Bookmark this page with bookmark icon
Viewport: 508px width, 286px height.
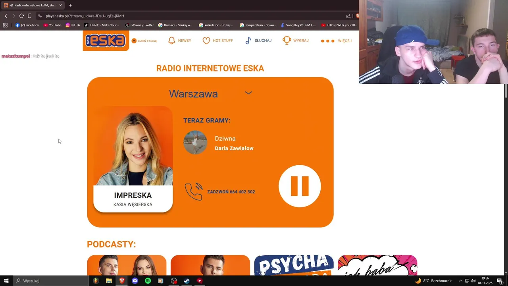[29, 16]
